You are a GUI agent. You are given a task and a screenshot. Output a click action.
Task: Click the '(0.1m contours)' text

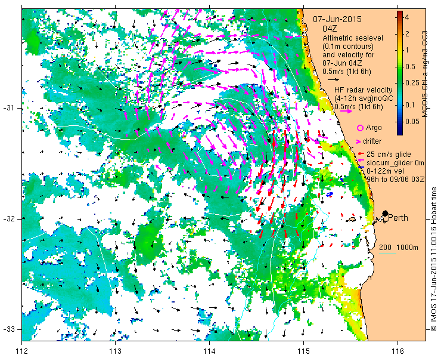pyautogui.click(x=348, y=46)
